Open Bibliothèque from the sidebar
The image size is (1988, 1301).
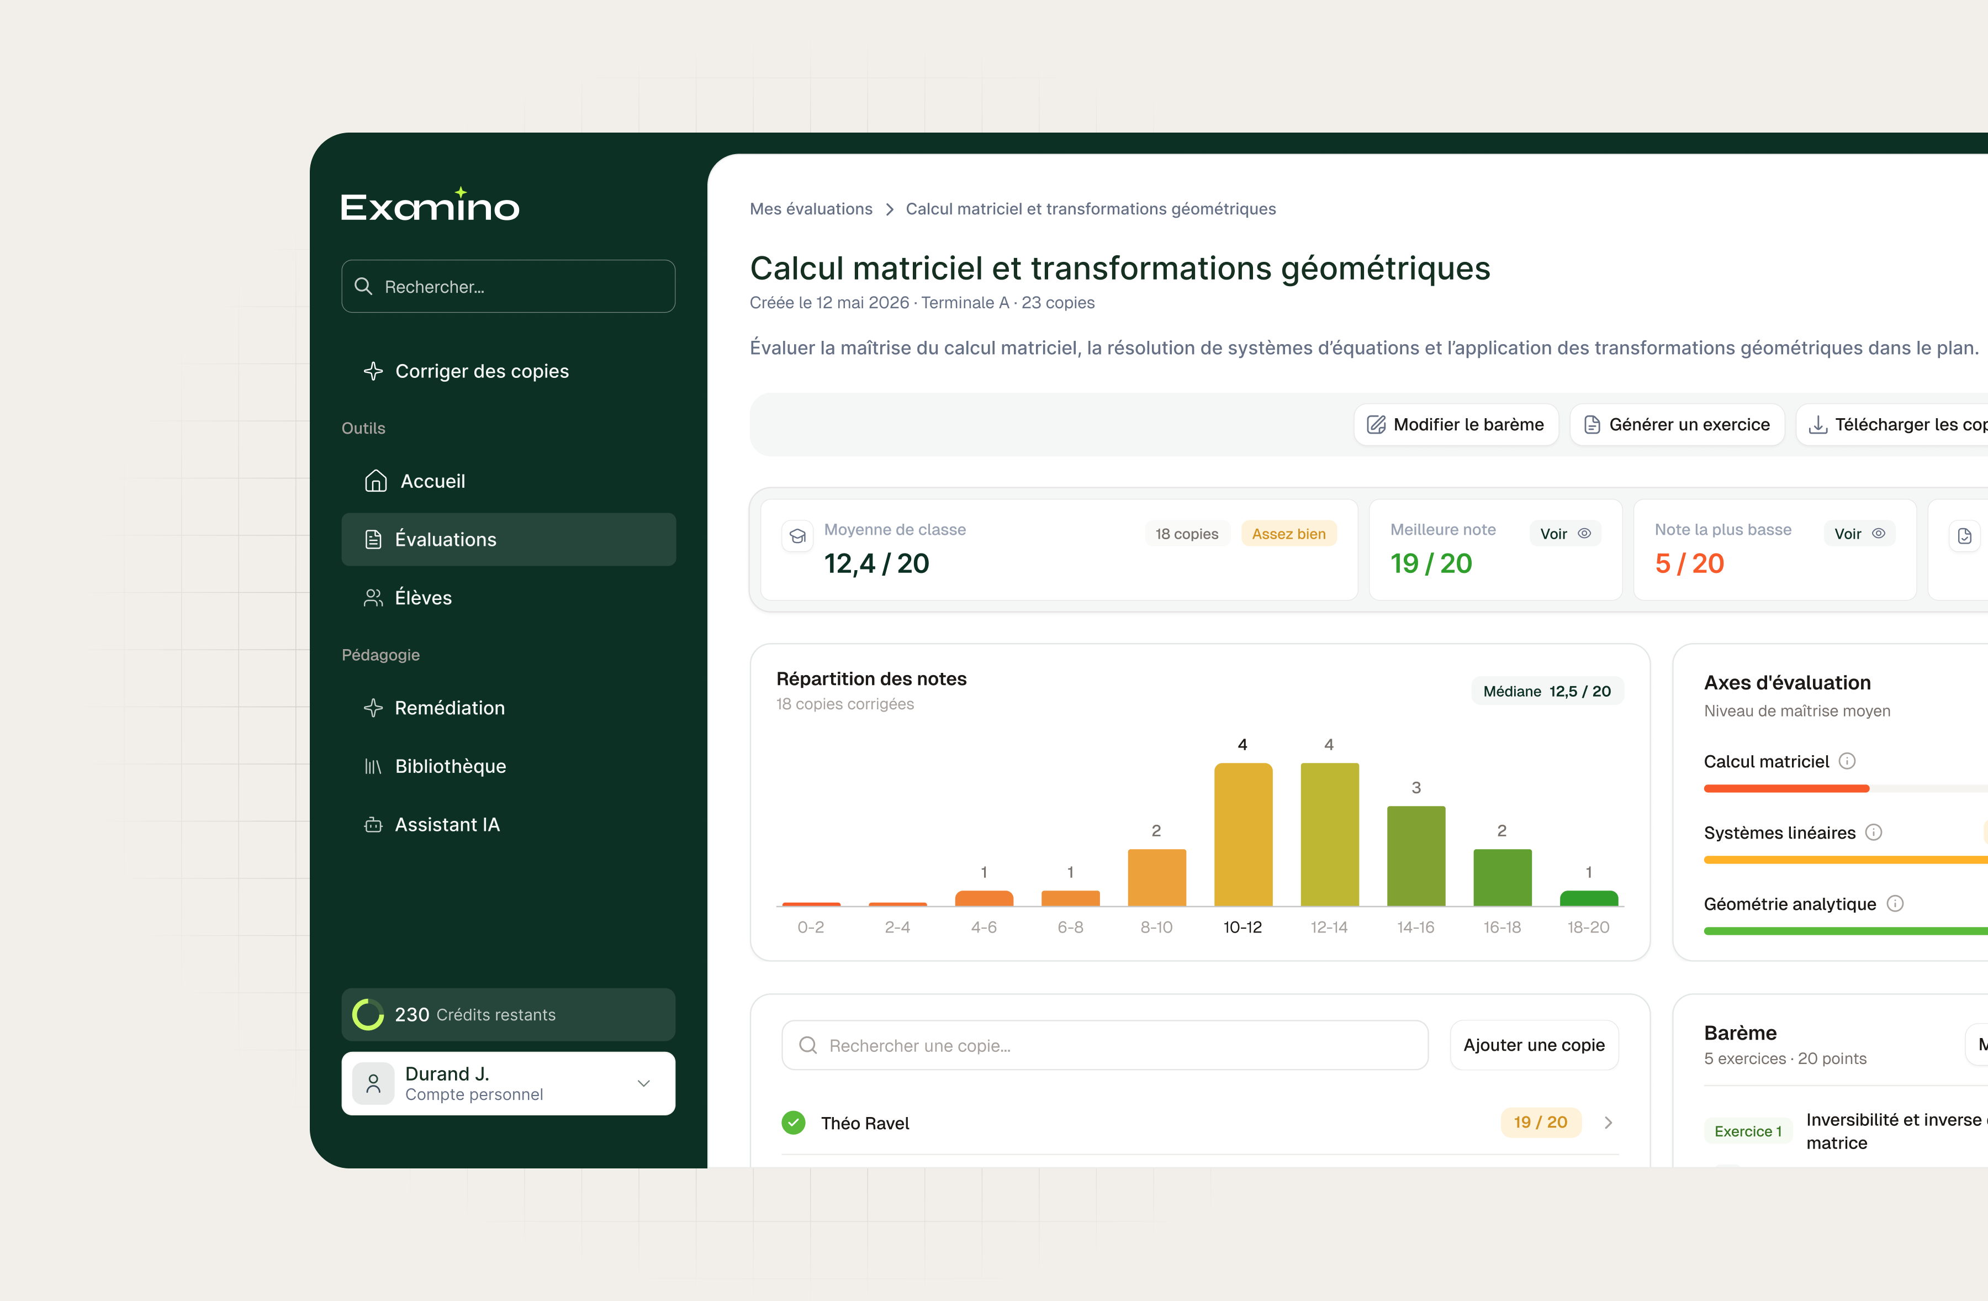[x=509, y=766]
